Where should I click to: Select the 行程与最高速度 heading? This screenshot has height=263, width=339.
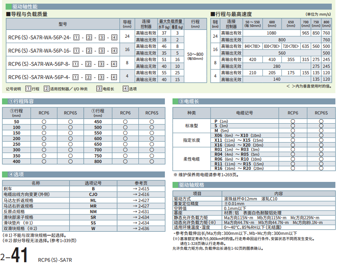pyautogui.click(x=231, y=14)
